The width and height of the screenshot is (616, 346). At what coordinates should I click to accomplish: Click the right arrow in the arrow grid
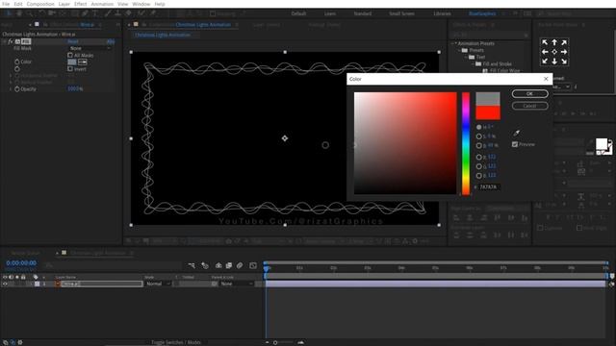click(564, 52)
